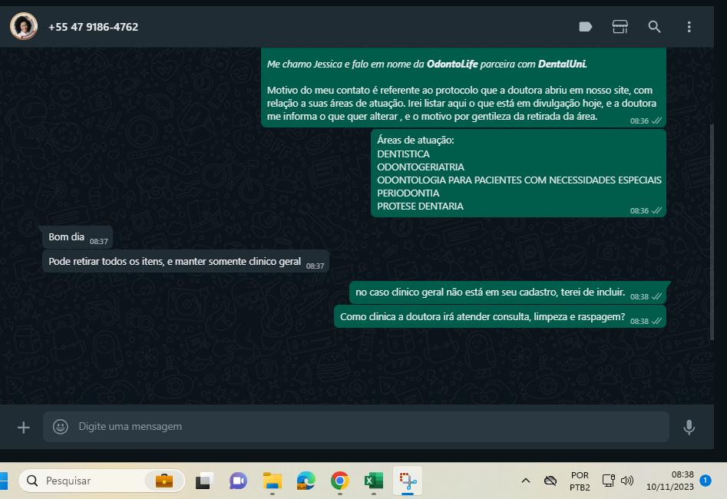Open the contact's profile picture
727x499 pixels.
click(x=24, y=26)
